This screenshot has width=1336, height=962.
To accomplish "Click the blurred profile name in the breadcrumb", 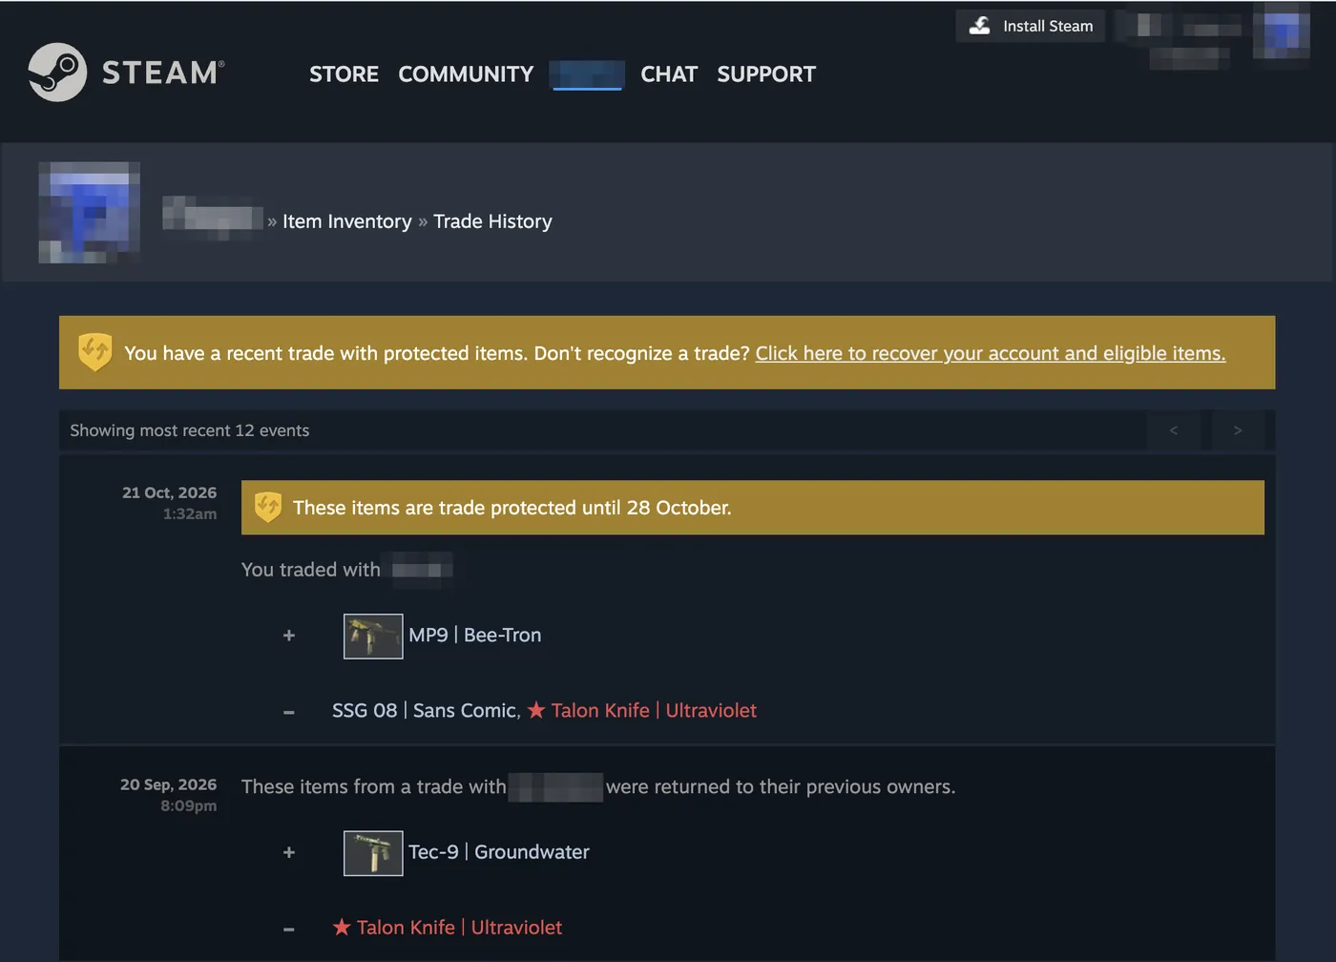I will 212,219.
